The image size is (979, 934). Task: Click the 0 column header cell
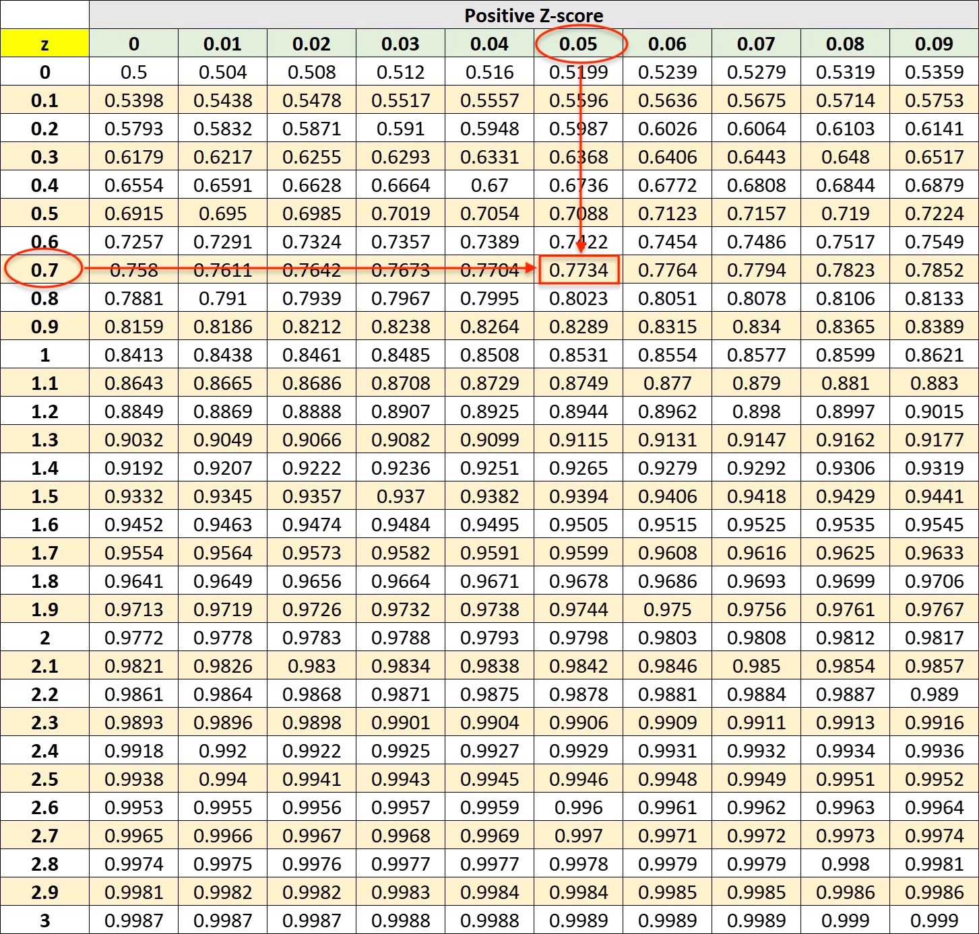[133, 44]
